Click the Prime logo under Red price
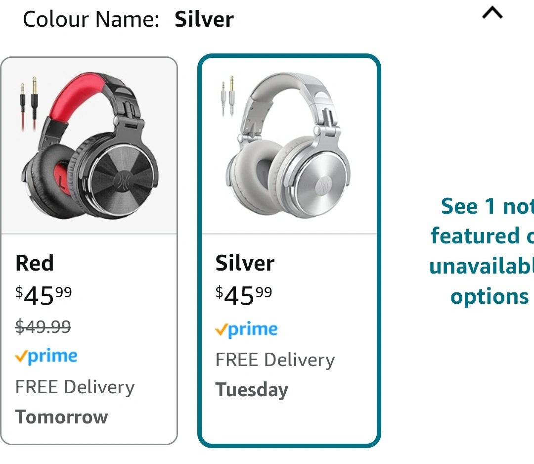 (46, 356)
